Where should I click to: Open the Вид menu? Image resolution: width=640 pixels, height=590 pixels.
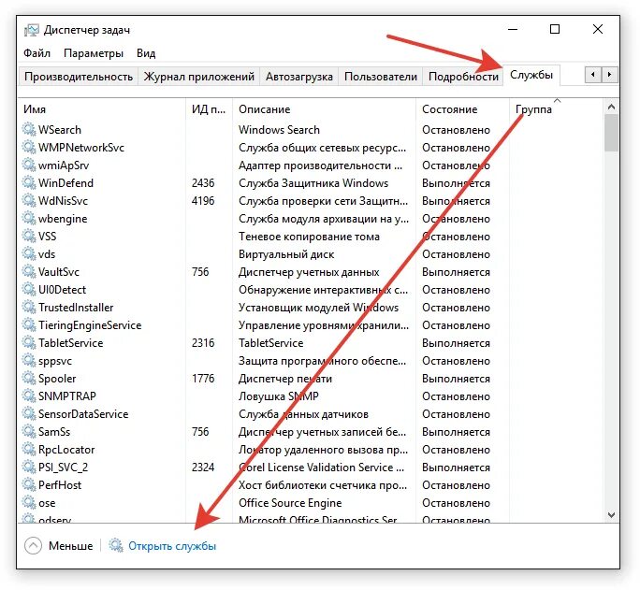(x=146, y=53)
